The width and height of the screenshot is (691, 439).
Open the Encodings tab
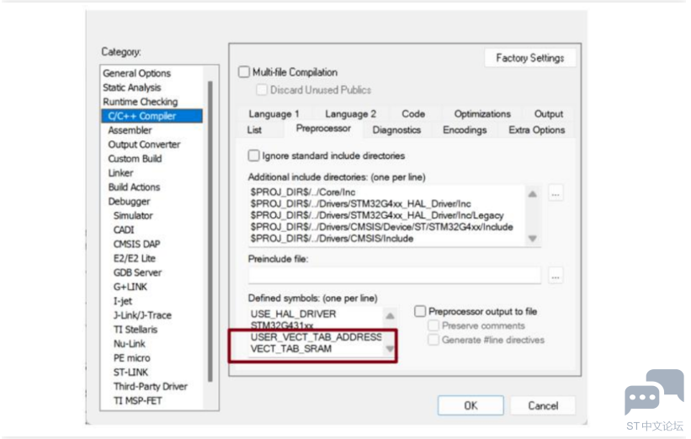tap(465, 130)
